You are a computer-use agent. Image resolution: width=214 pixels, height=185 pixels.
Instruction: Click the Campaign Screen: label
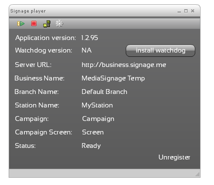pyautogui.click(x=44, y=132)
